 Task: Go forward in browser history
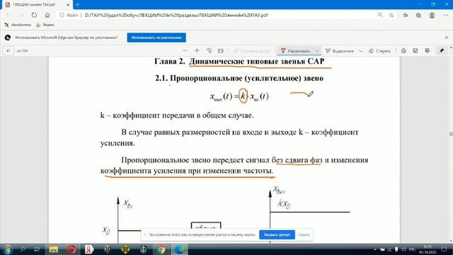point(21,15)
